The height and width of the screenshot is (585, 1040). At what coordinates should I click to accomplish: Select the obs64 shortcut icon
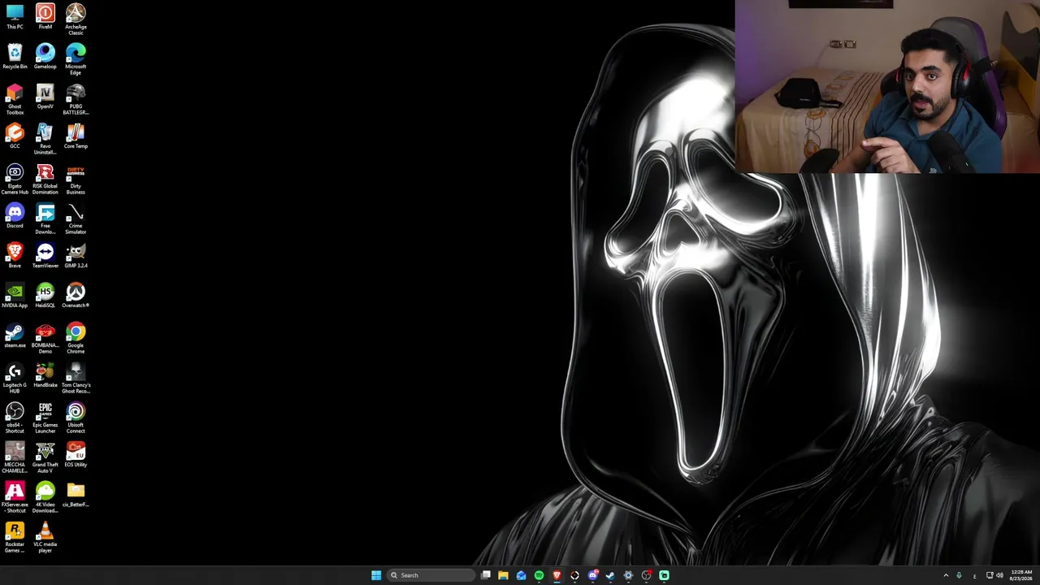[15, 418]
